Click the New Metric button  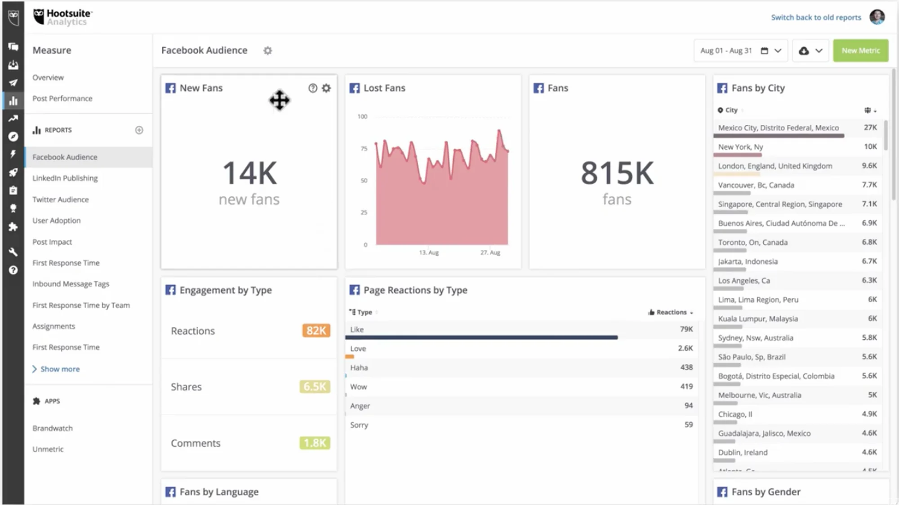tap(860, 51)
